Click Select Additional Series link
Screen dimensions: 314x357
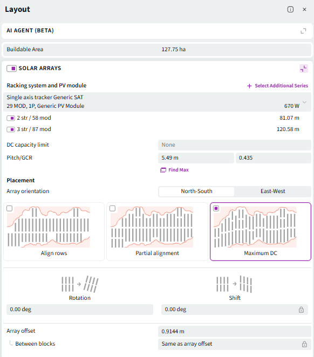point(277,86)
